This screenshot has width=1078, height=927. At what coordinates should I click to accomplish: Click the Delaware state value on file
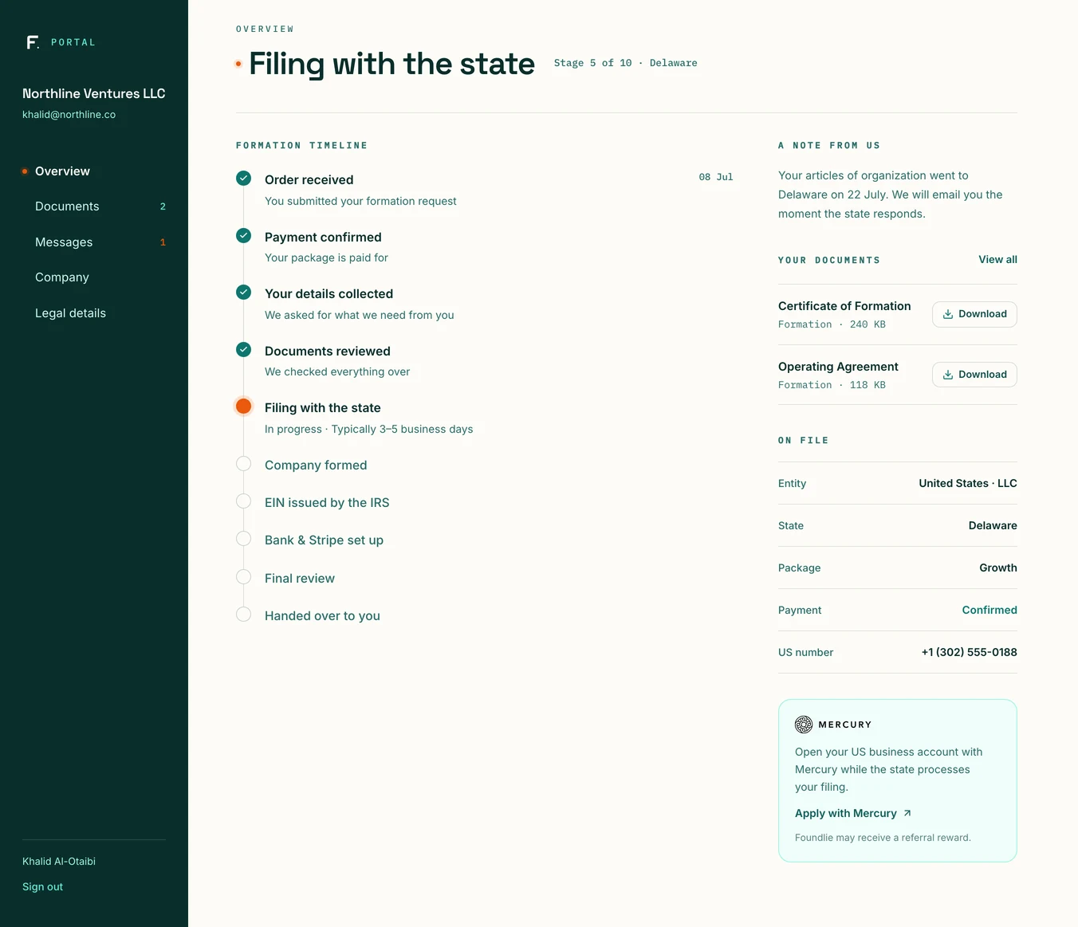[993, 525]
